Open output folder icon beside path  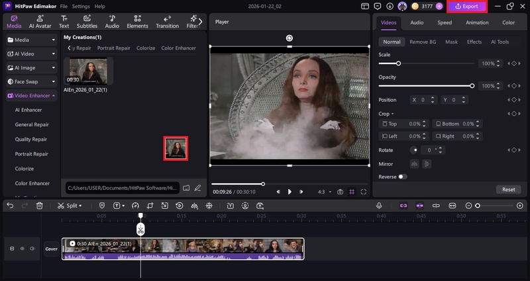(x=186, y=188)
